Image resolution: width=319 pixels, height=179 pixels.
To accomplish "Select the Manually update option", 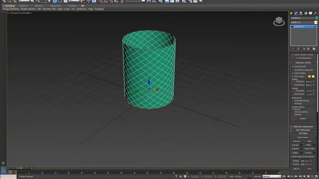I will click(293, 114).
